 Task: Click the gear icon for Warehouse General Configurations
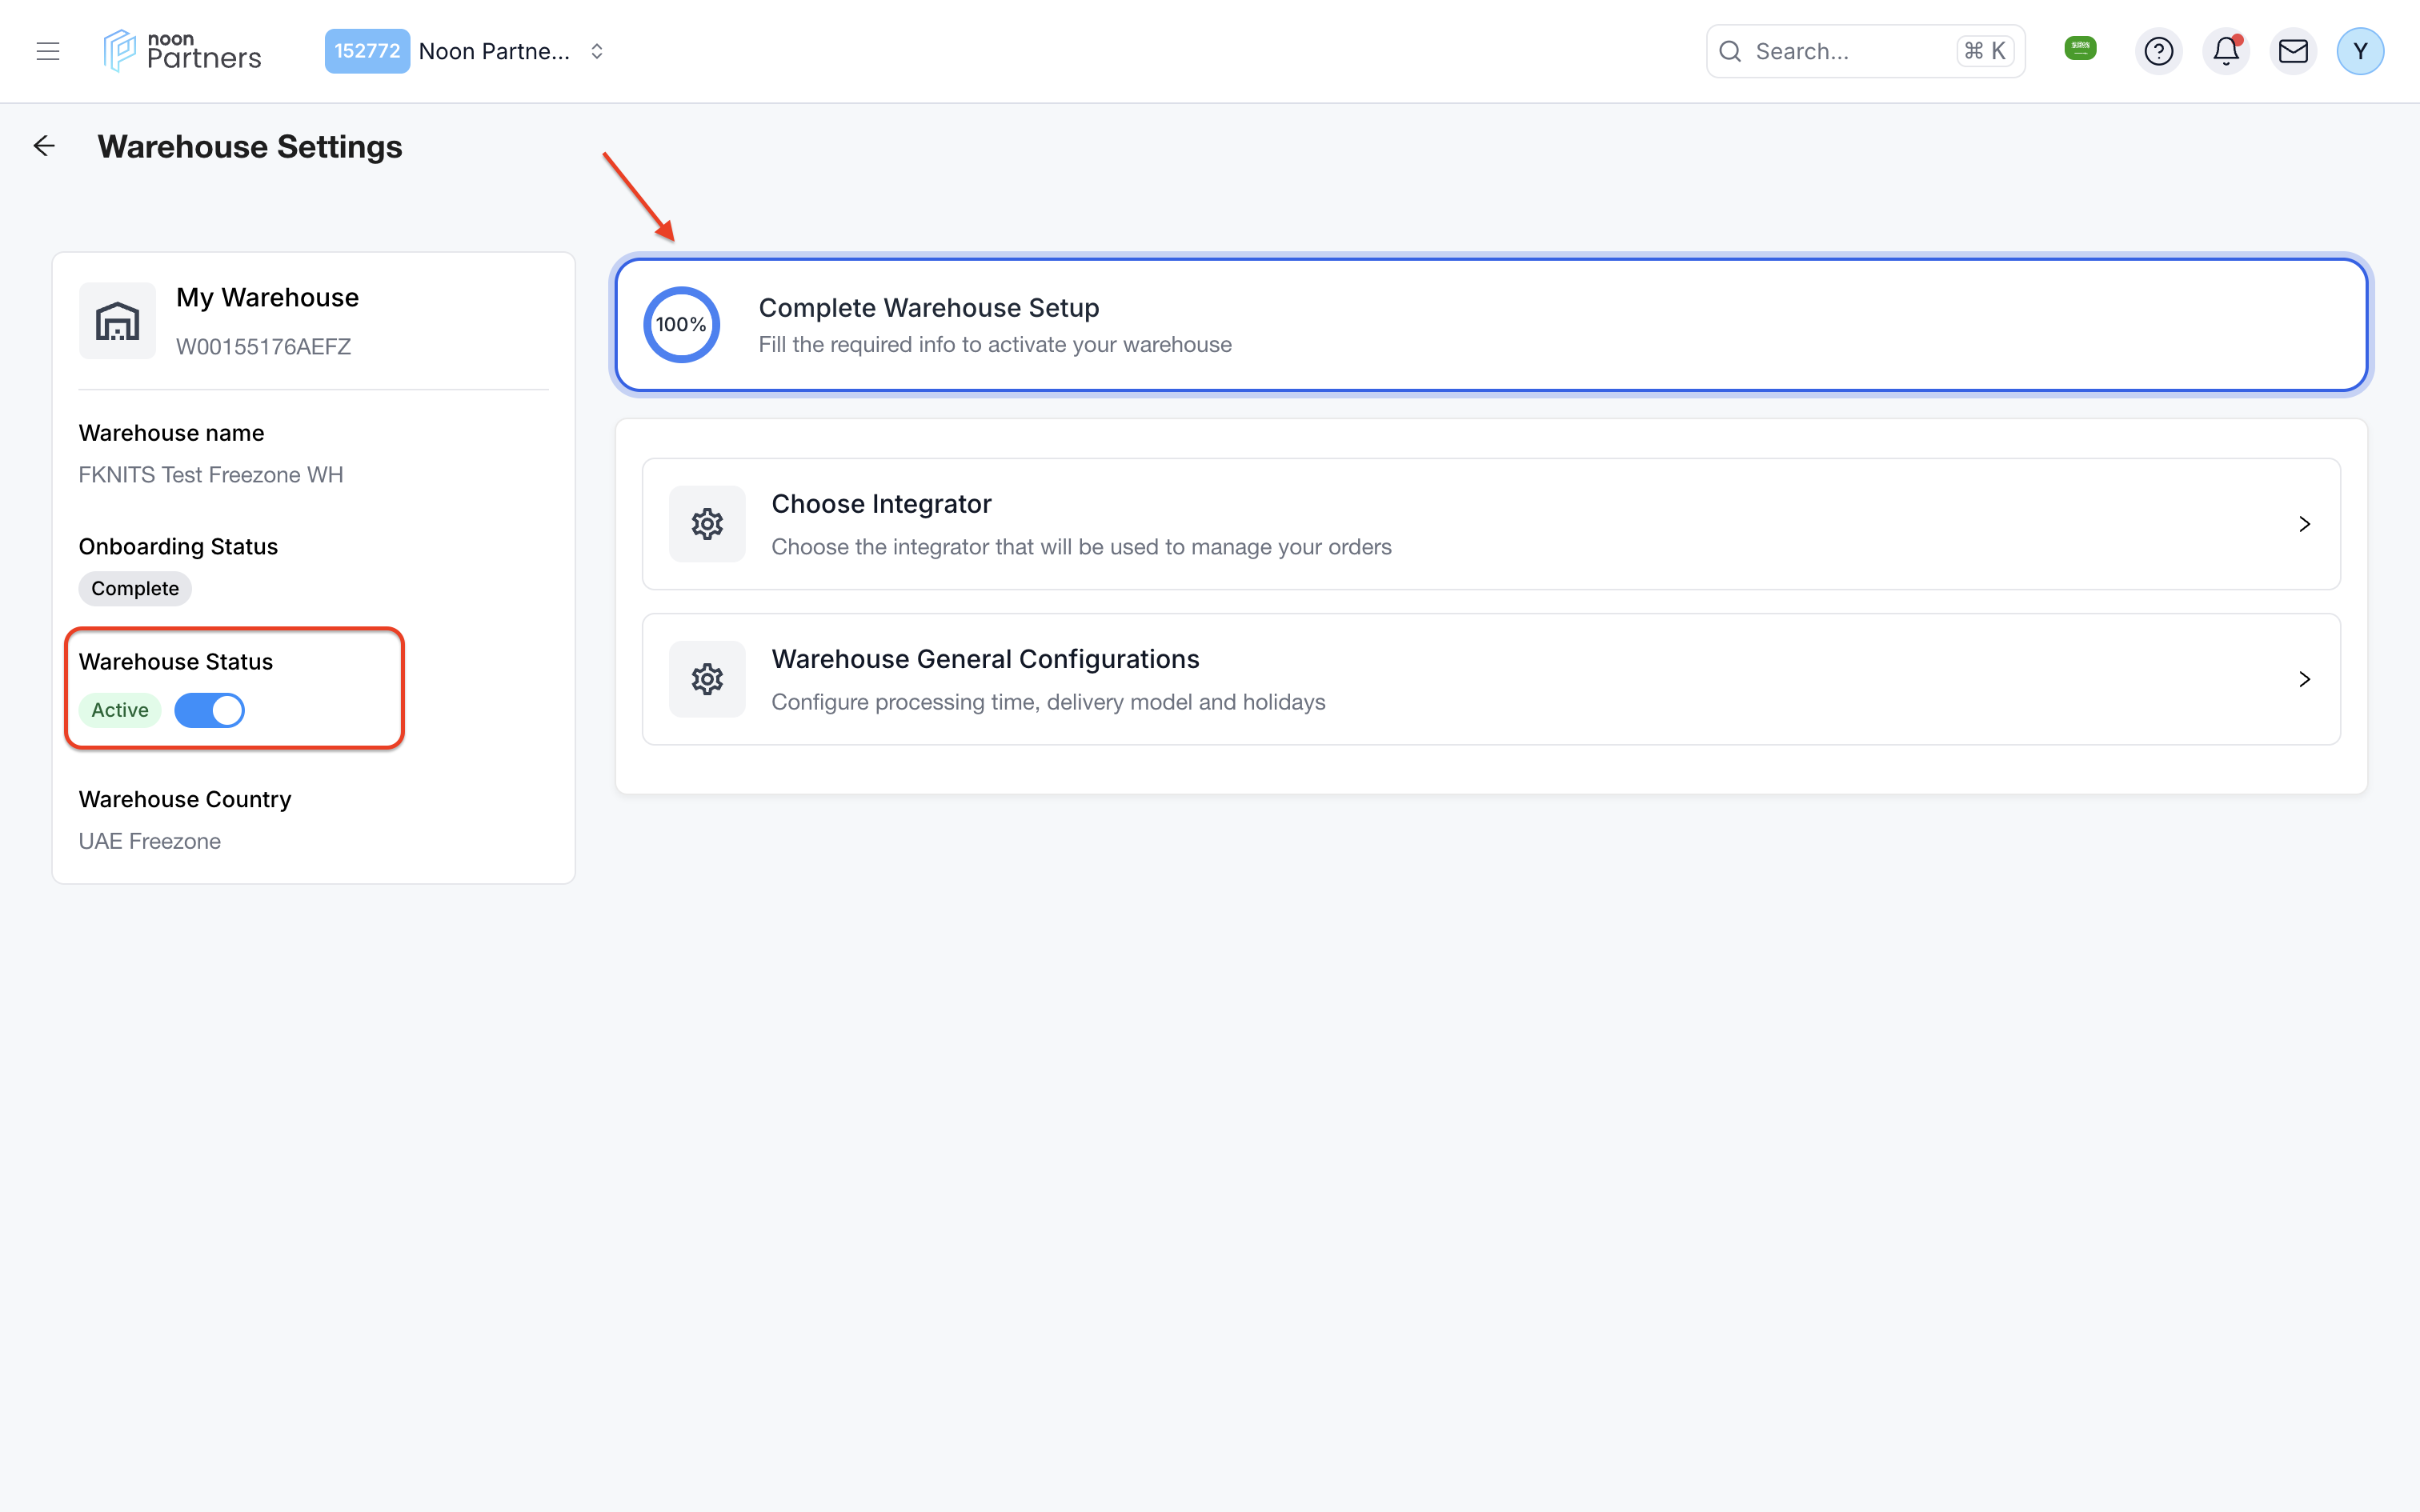click(707, 679)
